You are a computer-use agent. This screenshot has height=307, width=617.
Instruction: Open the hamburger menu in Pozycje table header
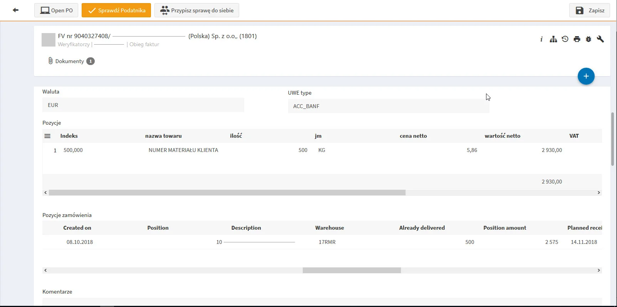(47, 136)
